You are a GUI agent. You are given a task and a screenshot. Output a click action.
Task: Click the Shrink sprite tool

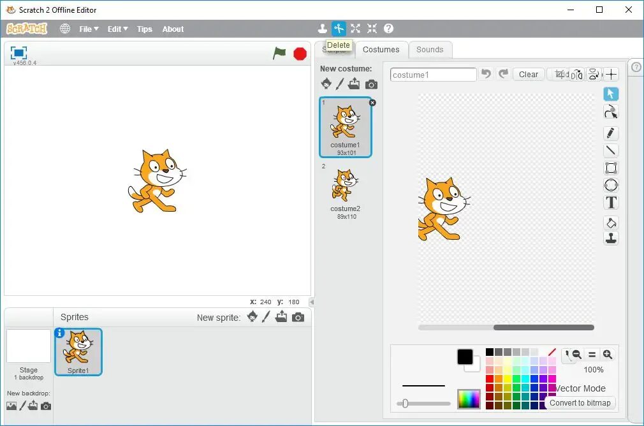pos(372,28)
